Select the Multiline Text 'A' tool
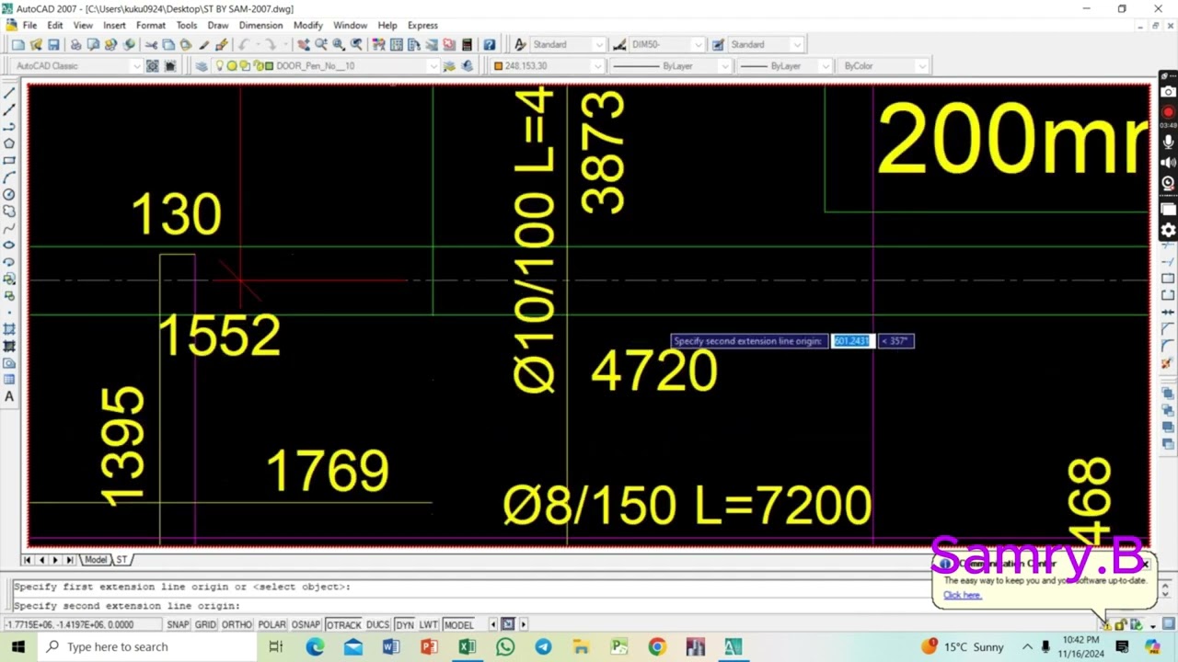 pos(9,396)
